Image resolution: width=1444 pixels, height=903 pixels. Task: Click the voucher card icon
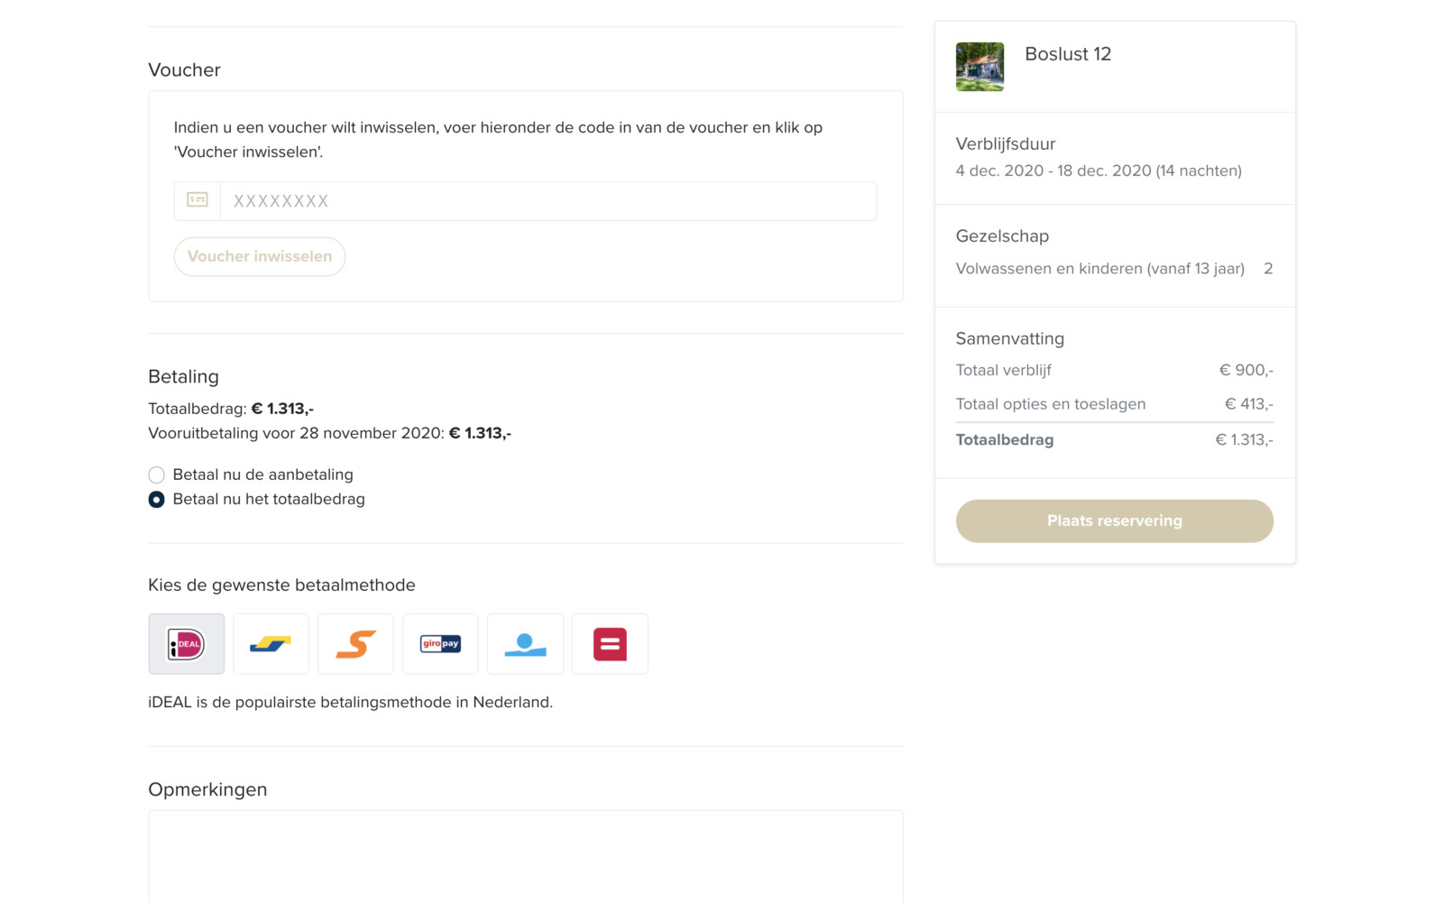pyautogui.click(x=198, y=200)
